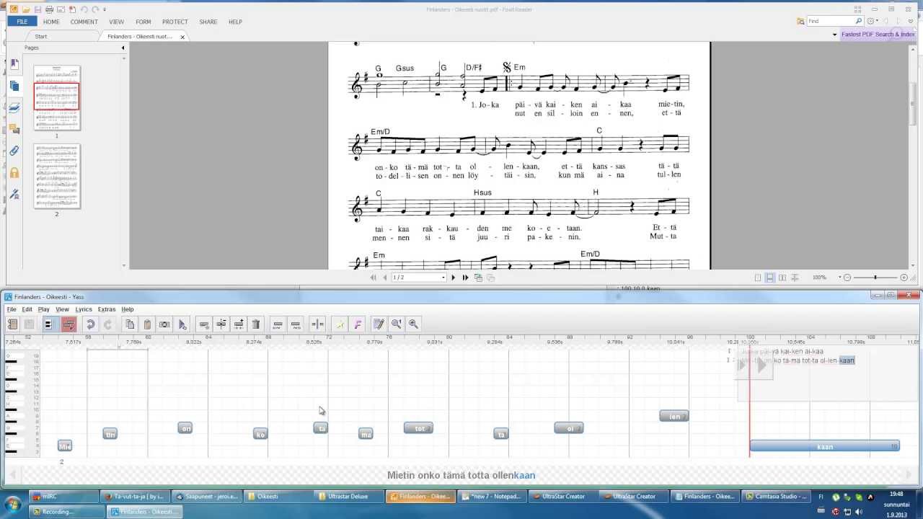Open the Play menu in Yass
The height and width of the screenshot is (519, 923).
[44, 309]
